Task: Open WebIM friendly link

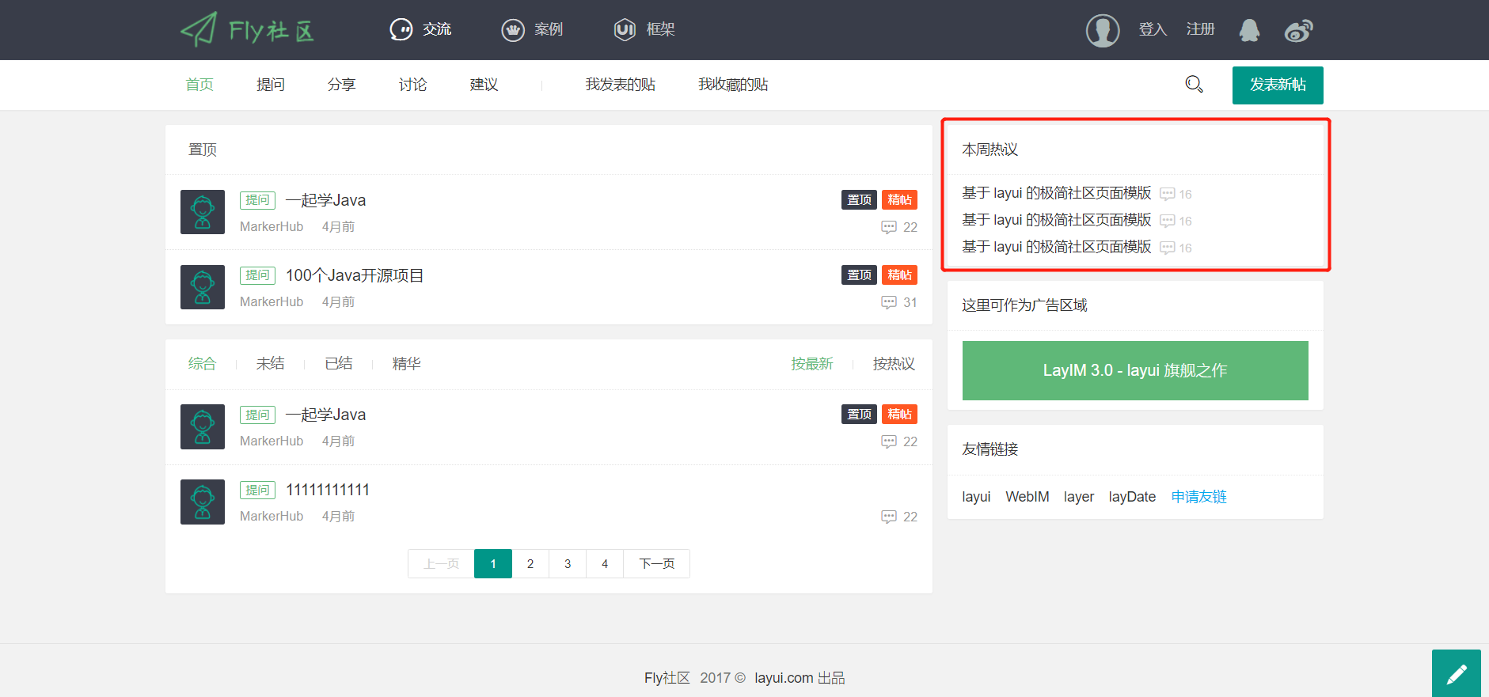Action: (x=1027, y=497)
